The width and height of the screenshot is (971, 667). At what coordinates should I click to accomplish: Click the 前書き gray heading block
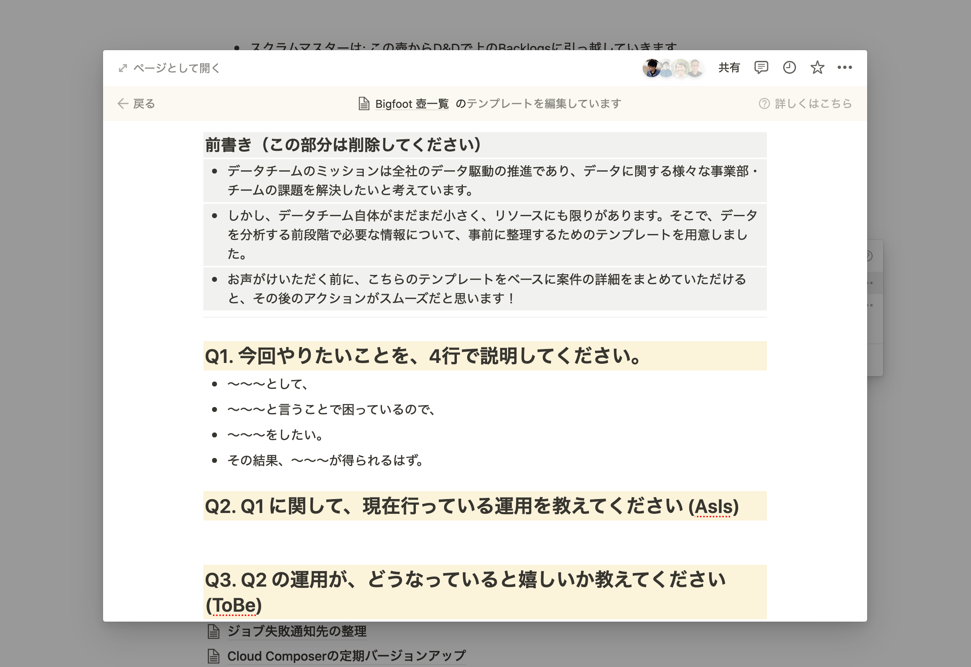click(x=343, y=145)
